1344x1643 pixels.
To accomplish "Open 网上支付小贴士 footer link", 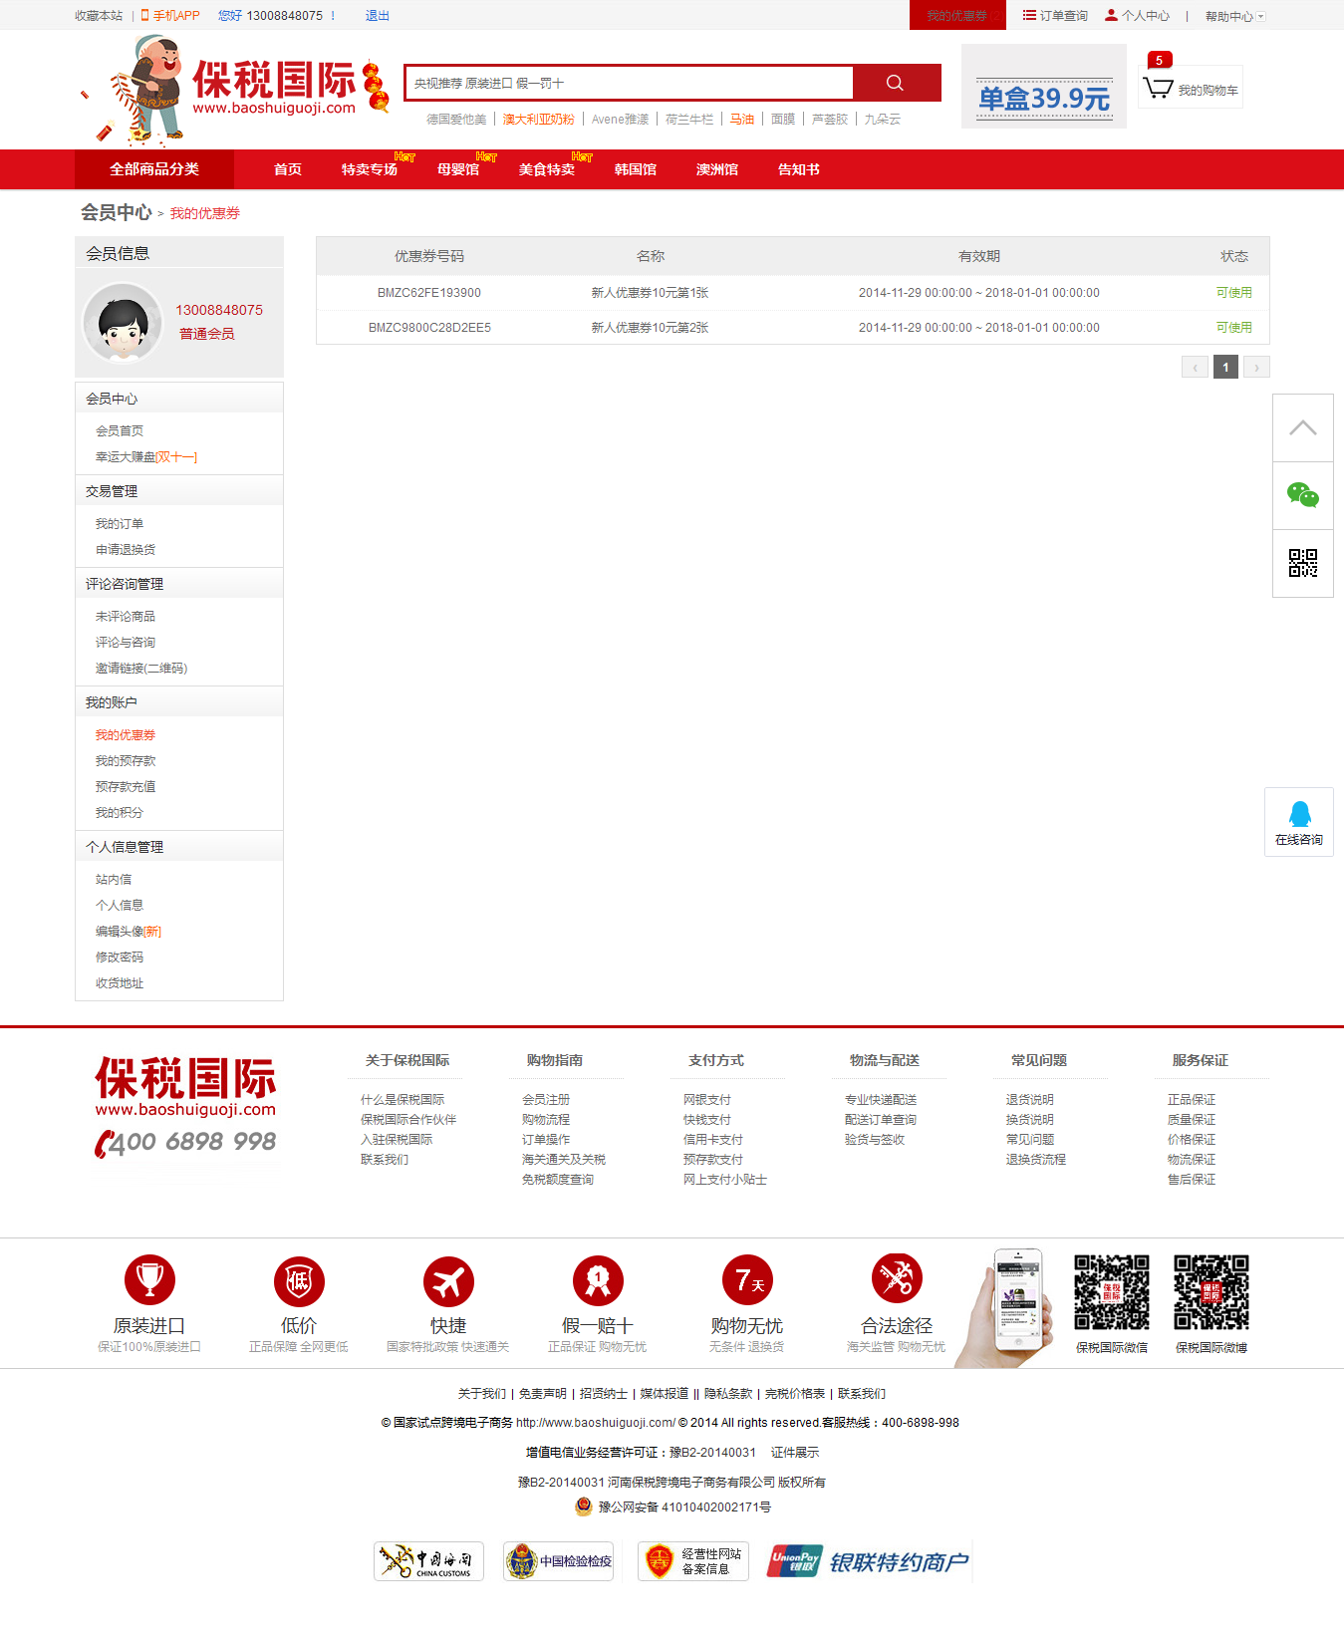I will coord(725,1179).
